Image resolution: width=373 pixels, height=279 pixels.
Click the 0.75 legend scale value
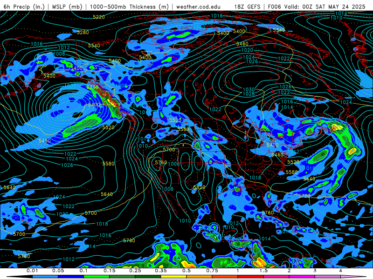[x=212, y=271]
